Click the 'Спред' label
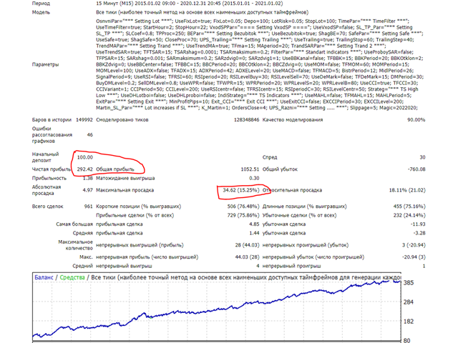 point(270,157)
